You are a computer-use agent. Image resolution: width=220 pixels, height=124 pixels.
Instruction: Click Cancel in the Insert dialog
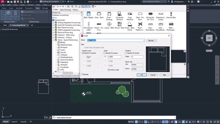pyautogui.click(x=153, y=75)
